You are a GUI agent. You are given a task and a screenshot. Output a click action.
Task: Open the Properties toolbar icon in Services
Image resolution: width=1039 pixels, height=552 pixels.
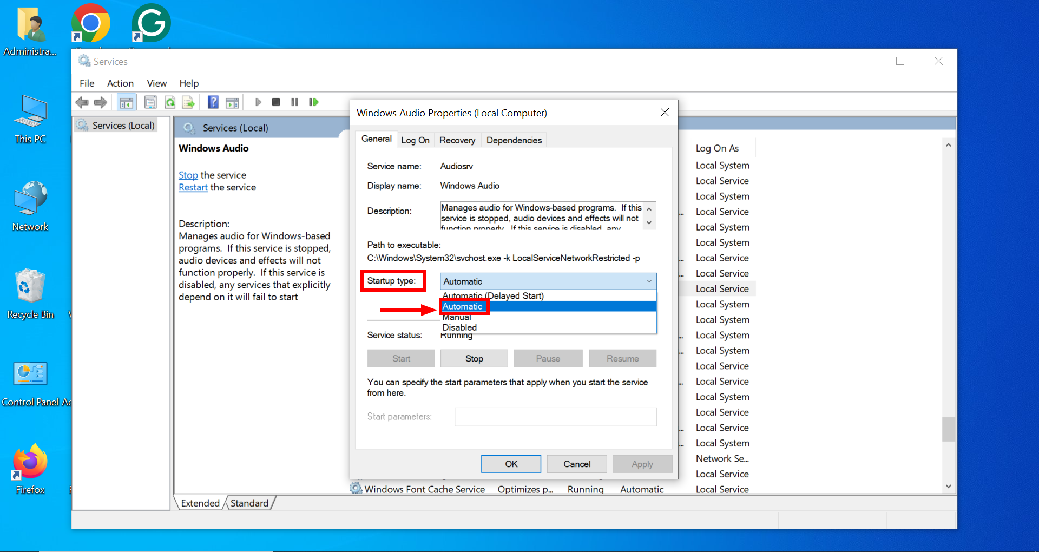click(x=150, y=102)
